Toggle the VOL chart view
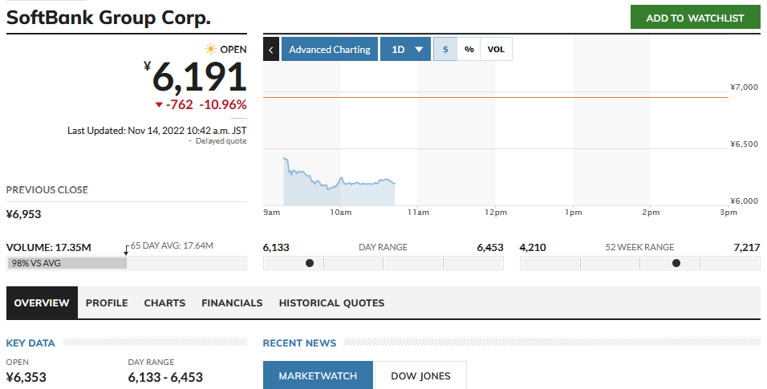This screenshot has height=389, width=767. pos(496,50)
